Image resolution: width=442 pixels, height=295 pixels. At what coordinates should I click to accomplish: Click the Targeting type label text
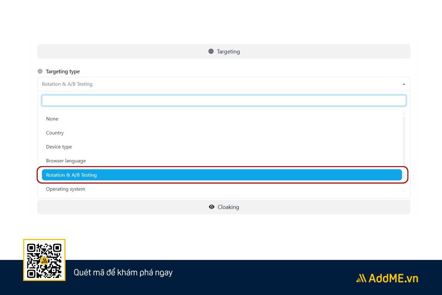pyautogui.click(x=63, y=71)
